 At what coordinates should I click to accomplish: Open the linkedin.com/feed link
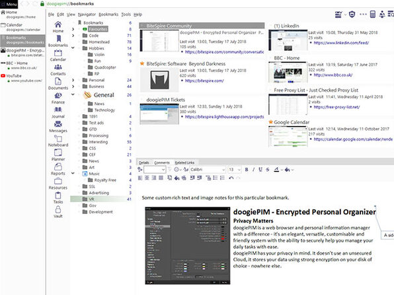coord(341,43)
